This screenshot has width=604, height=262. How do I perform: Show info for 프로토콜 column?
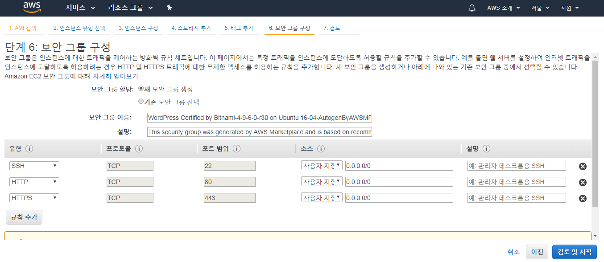click(139, 149)
